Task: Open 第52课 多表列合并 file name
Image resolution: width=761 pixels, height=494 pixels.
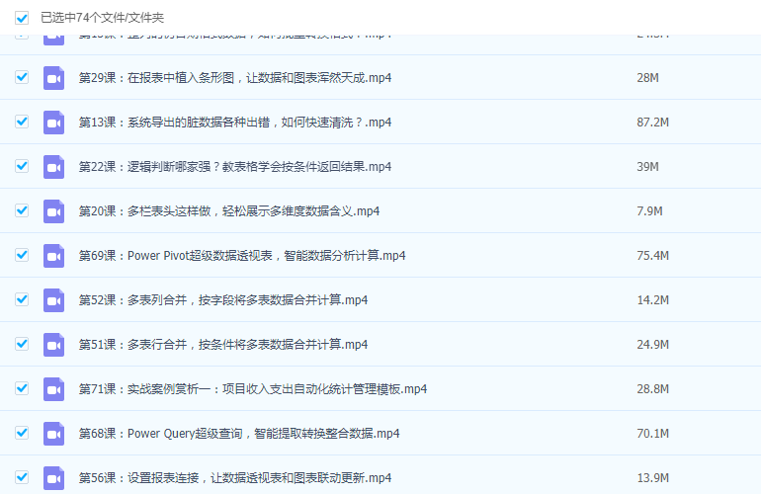Action: click(x=223, y=300)
